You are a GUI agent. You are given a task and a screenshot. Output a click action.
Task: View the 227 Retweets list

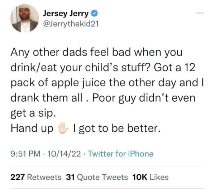[x=36, y=177]
